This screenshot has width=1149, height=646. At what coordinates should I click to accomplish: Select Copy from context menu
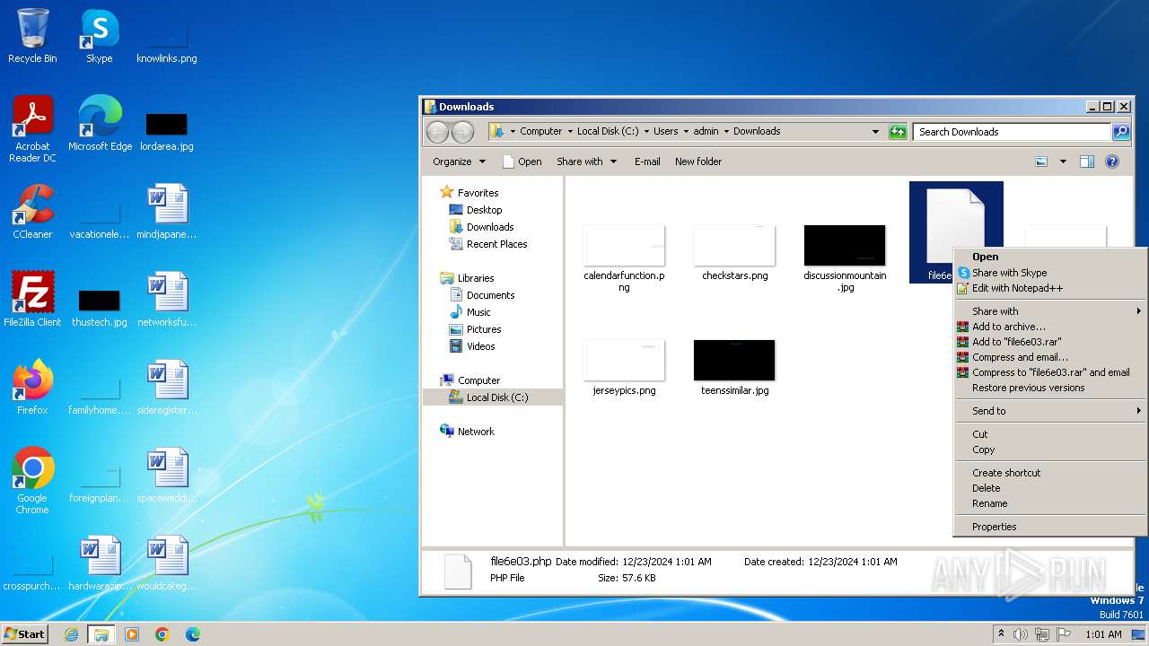(1049, 450)
